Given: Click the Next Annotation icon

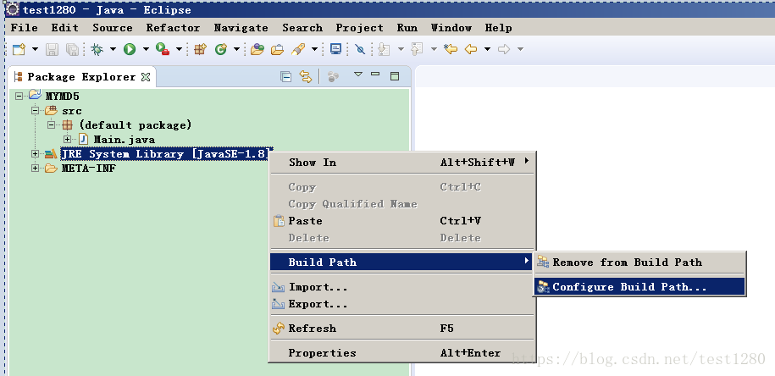Looking at the screenshot, I should tap(384, 49).
